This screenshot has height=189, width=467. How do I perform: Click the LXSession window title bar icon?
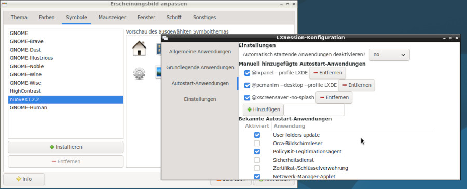point(165,38)
